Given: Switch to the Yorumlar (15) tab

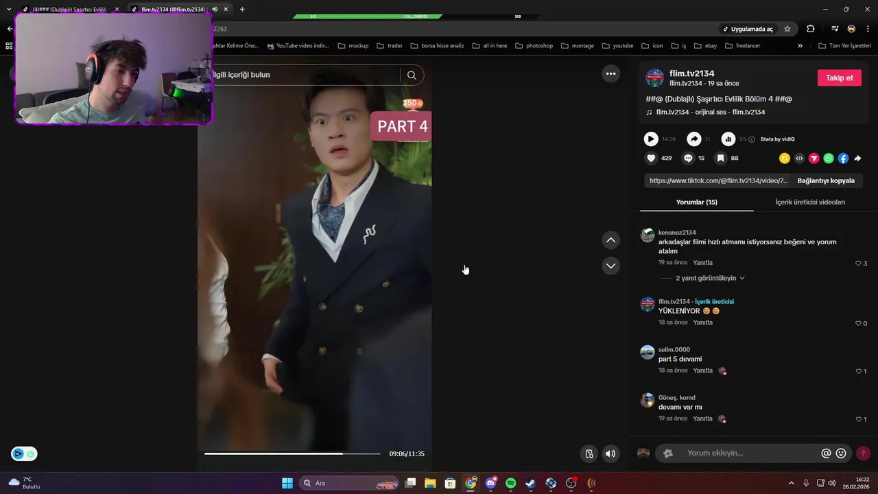Looking at the screenshot, I should 696,202.
